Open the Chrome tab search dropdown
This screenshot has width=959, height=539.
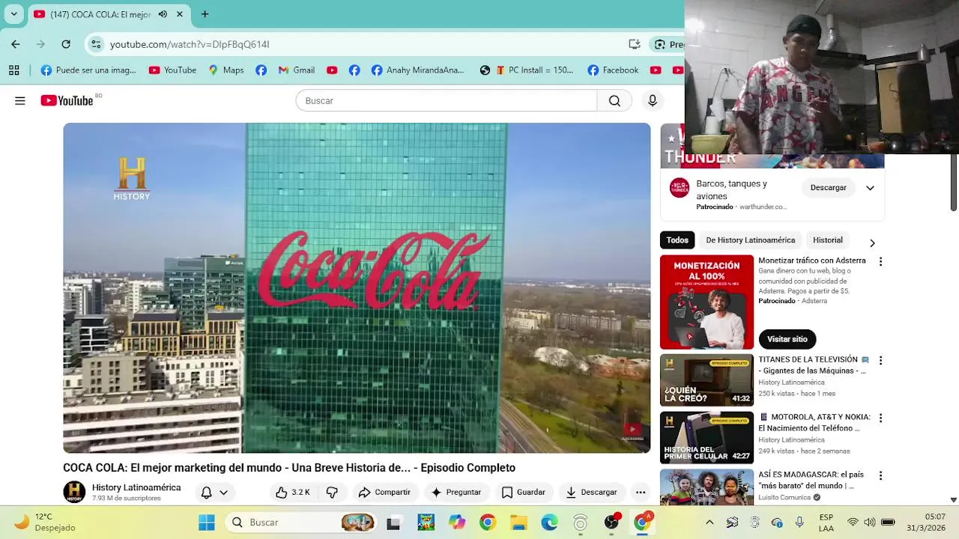click(x=13, y=14)
